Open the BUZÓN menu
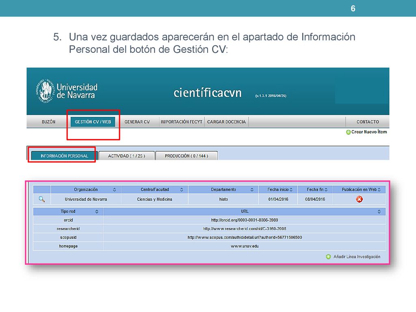The height and width of the screenshot is (312, 416). point(49,122)
